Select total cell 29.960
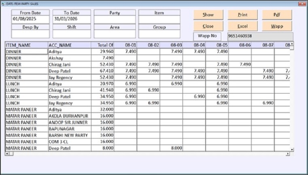 click(102, 52)
